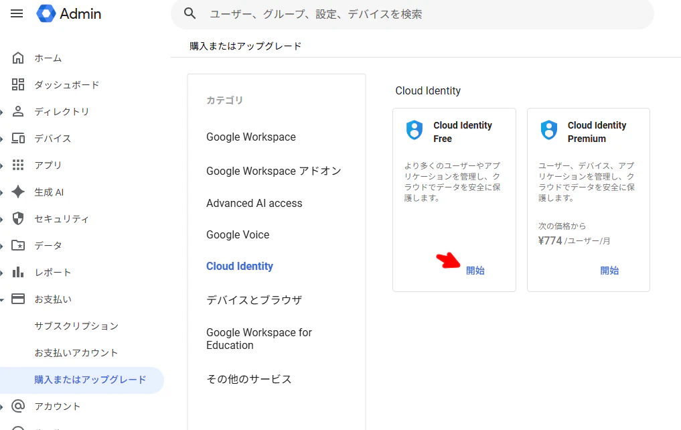Expand the セキュリティ menu arrow
Screen dimensions: 681x430
[2, 219]
